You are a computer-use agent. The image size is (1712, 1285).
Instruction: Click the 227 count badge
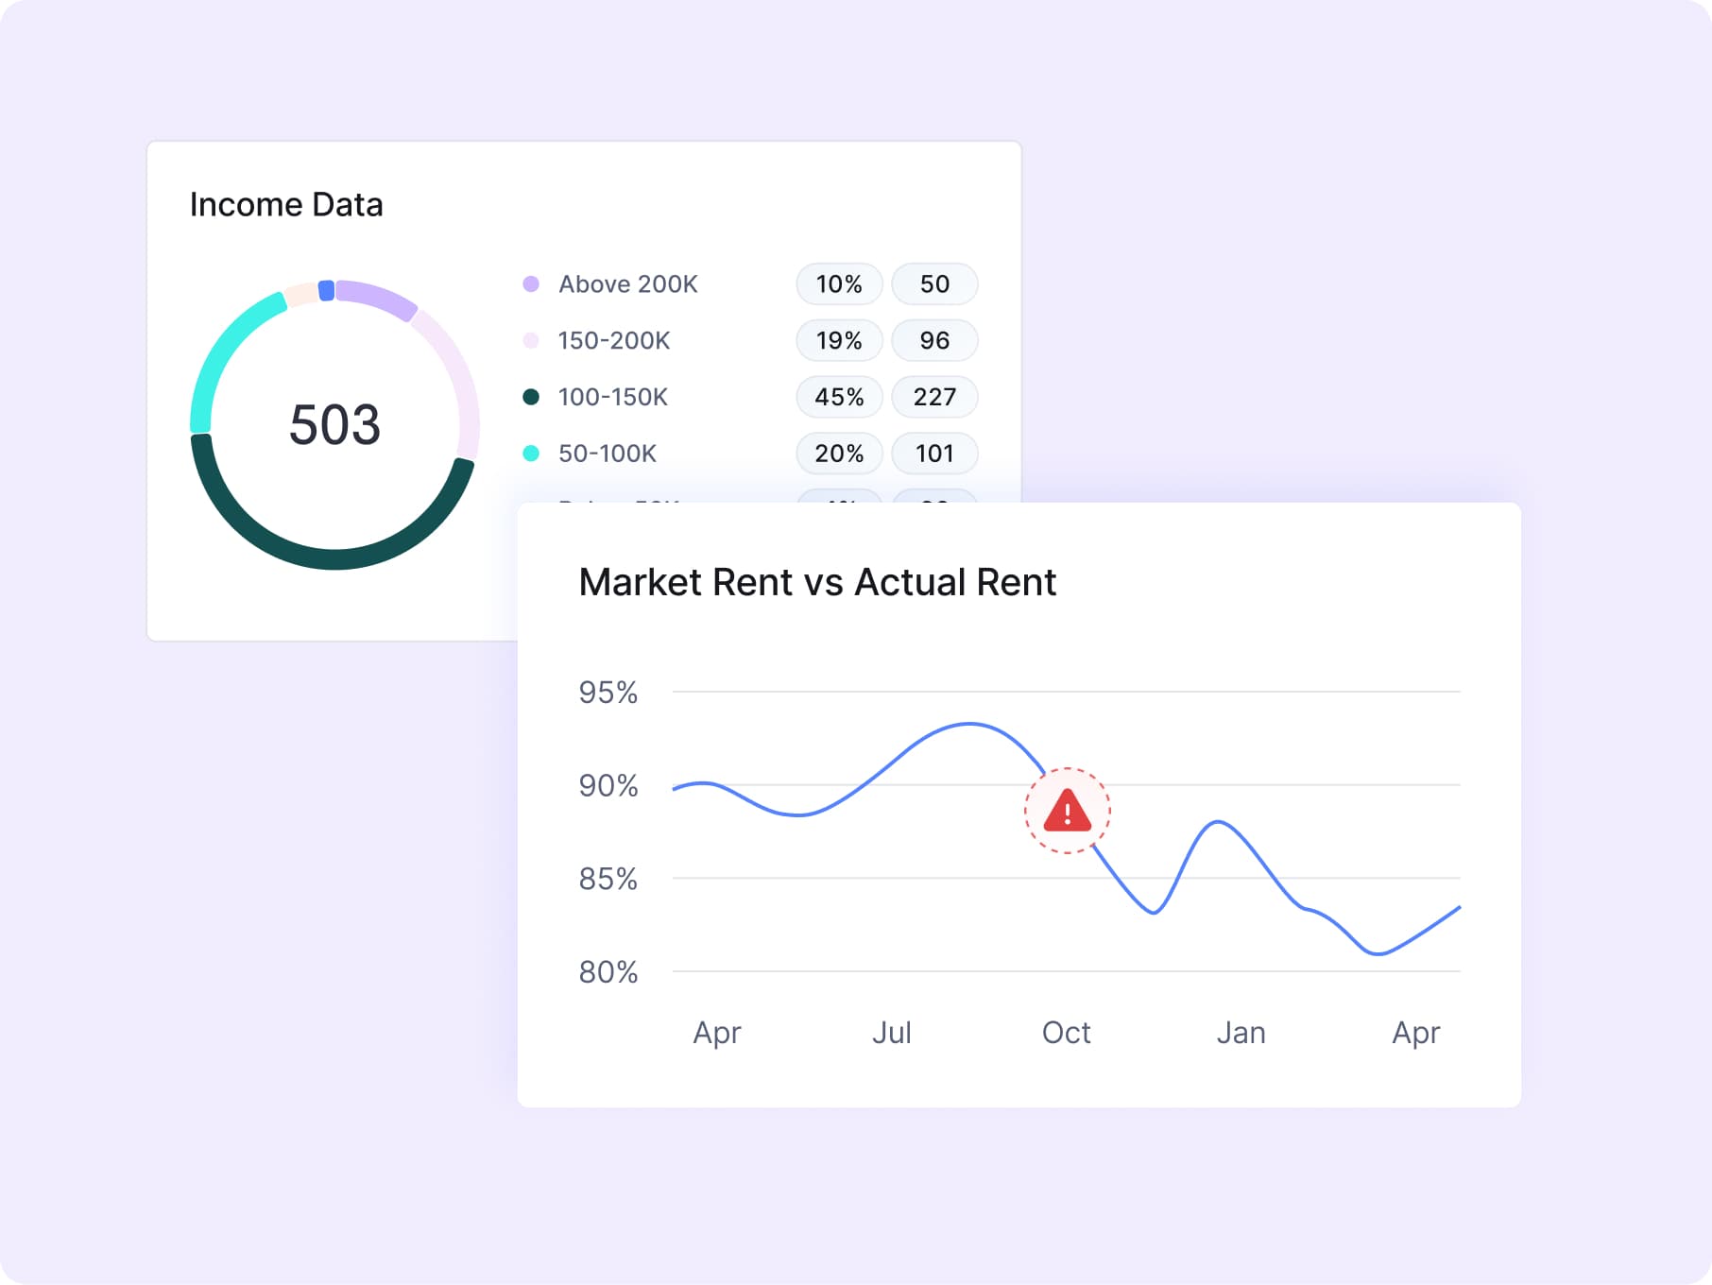[934, 397]
